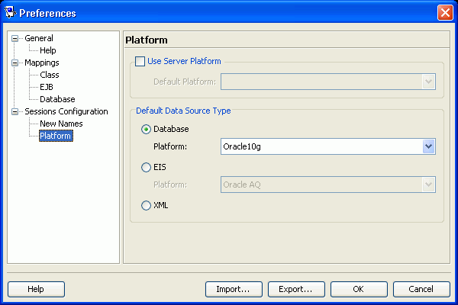
Task: Open the Database mappings preferences
Action: pos(57,99)
